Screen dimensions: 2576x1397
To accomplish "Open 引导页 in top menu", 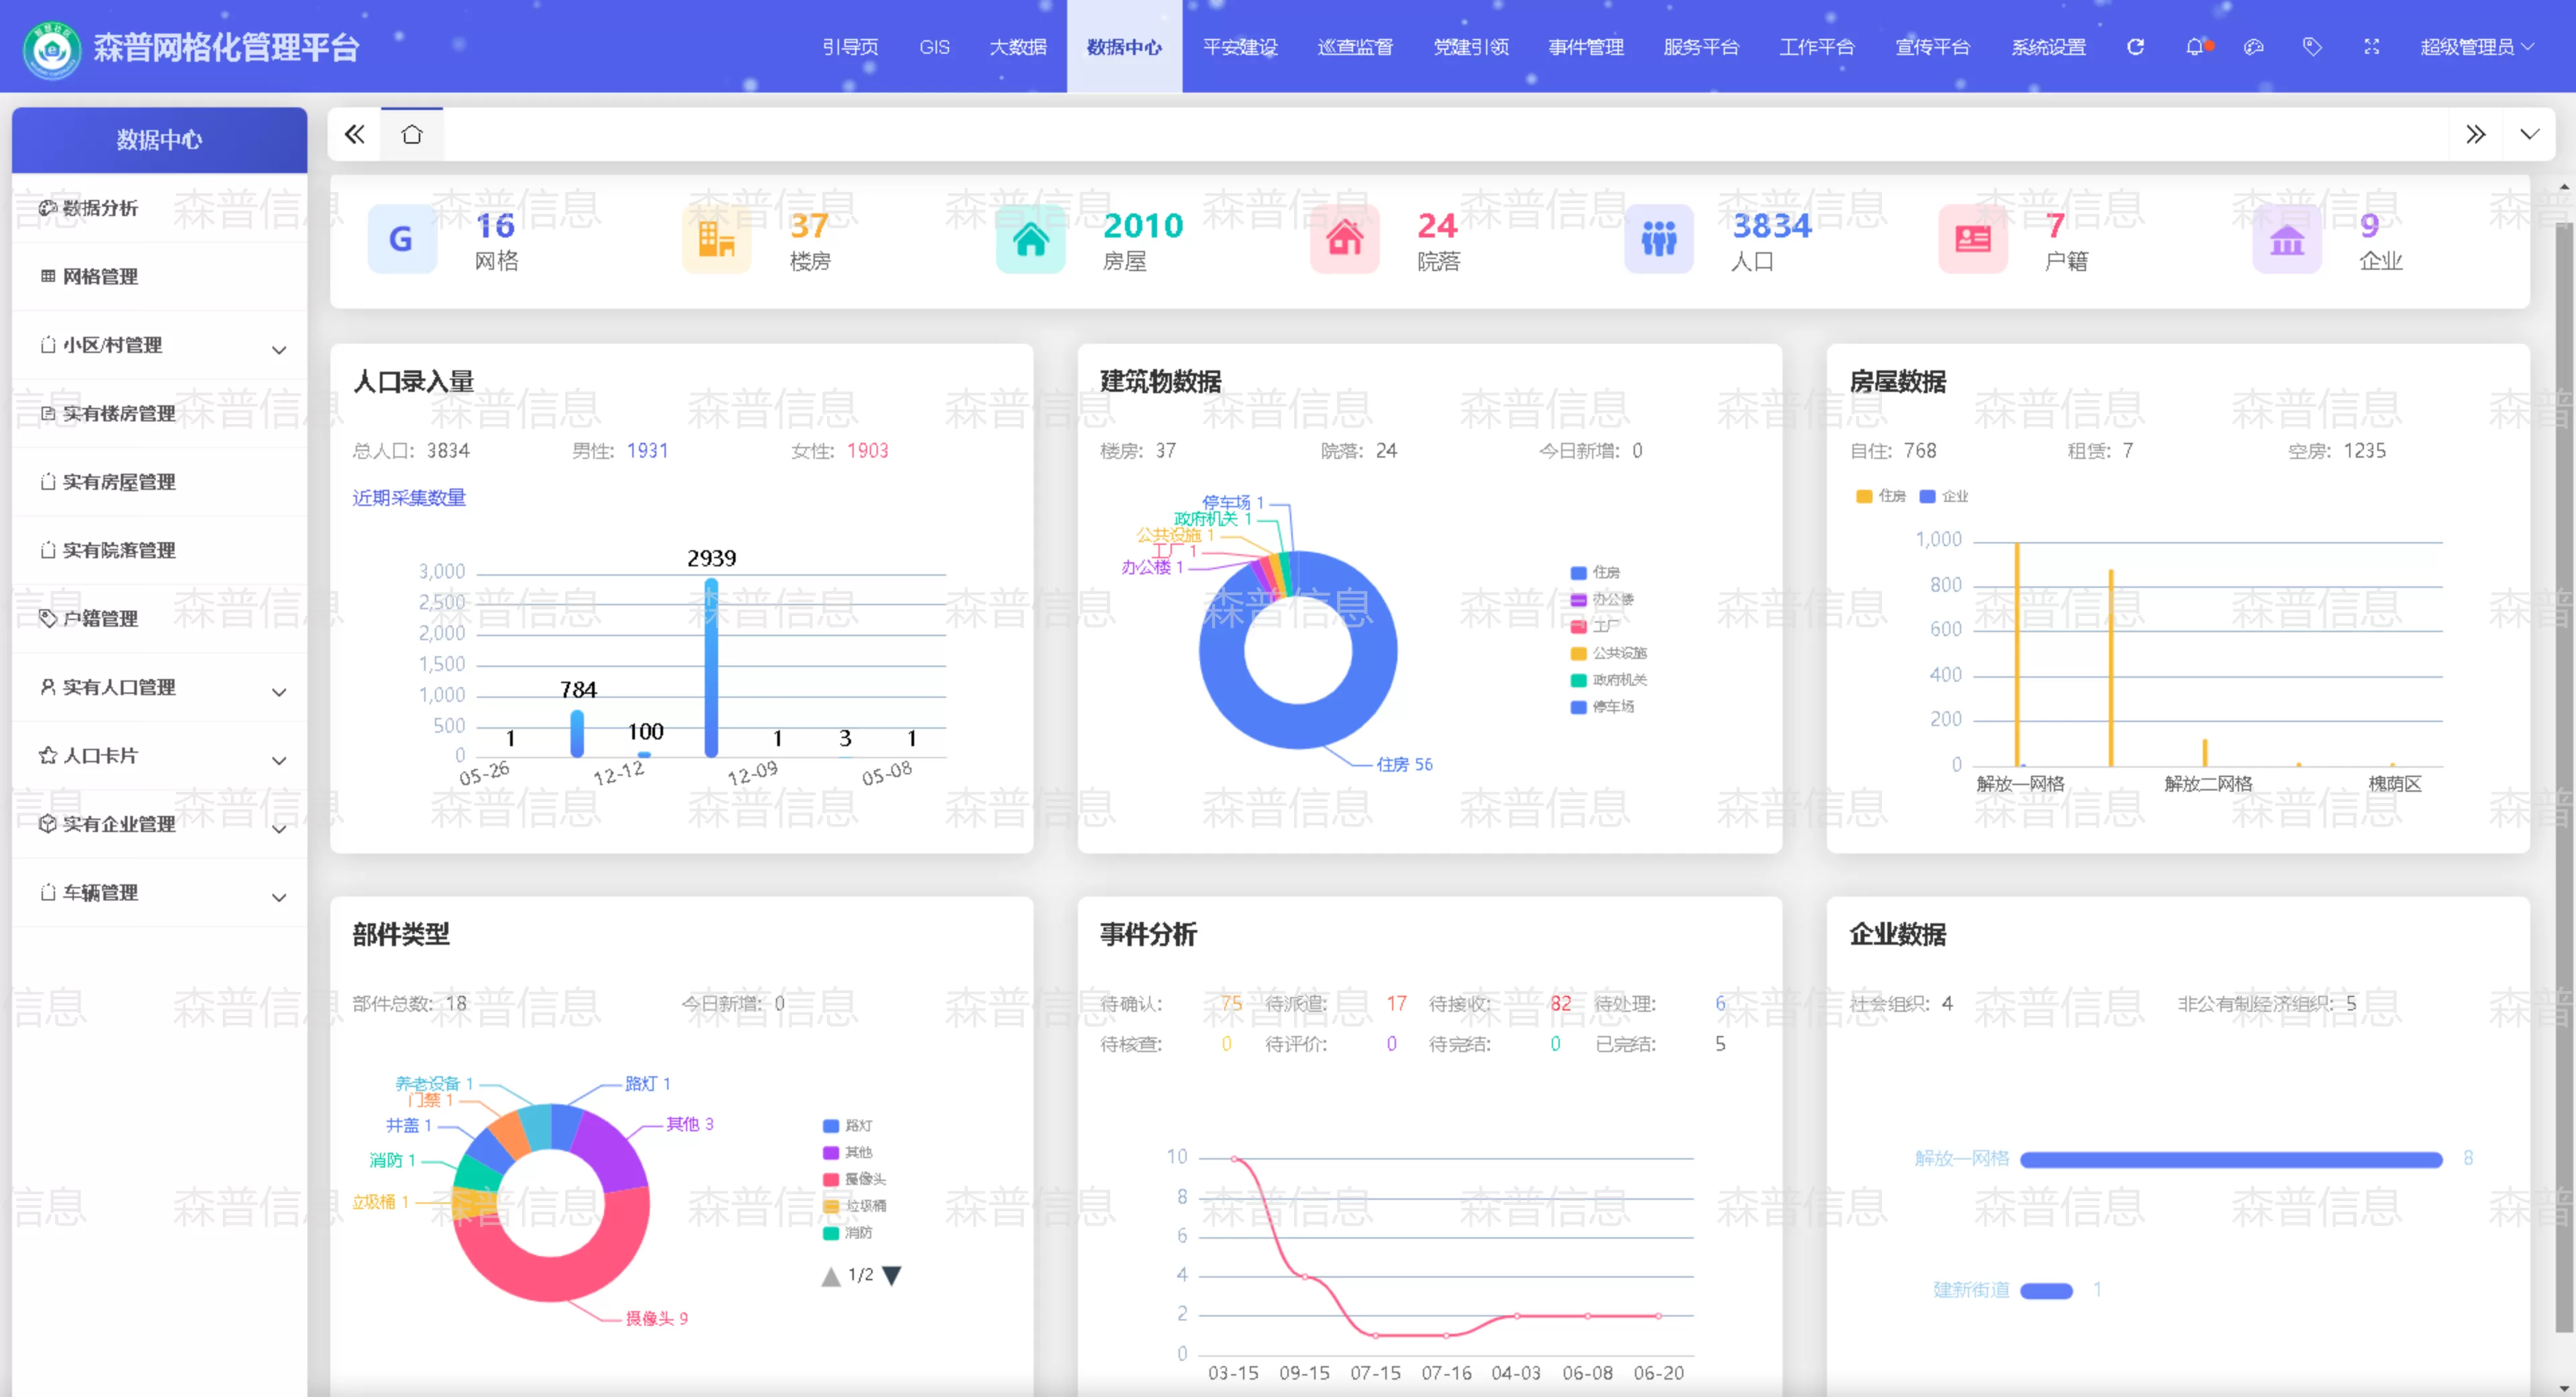I will coord(850,47).
